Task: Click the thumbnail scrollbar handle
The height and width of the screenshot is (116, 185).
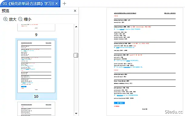Action: click(x=76, y=55)
